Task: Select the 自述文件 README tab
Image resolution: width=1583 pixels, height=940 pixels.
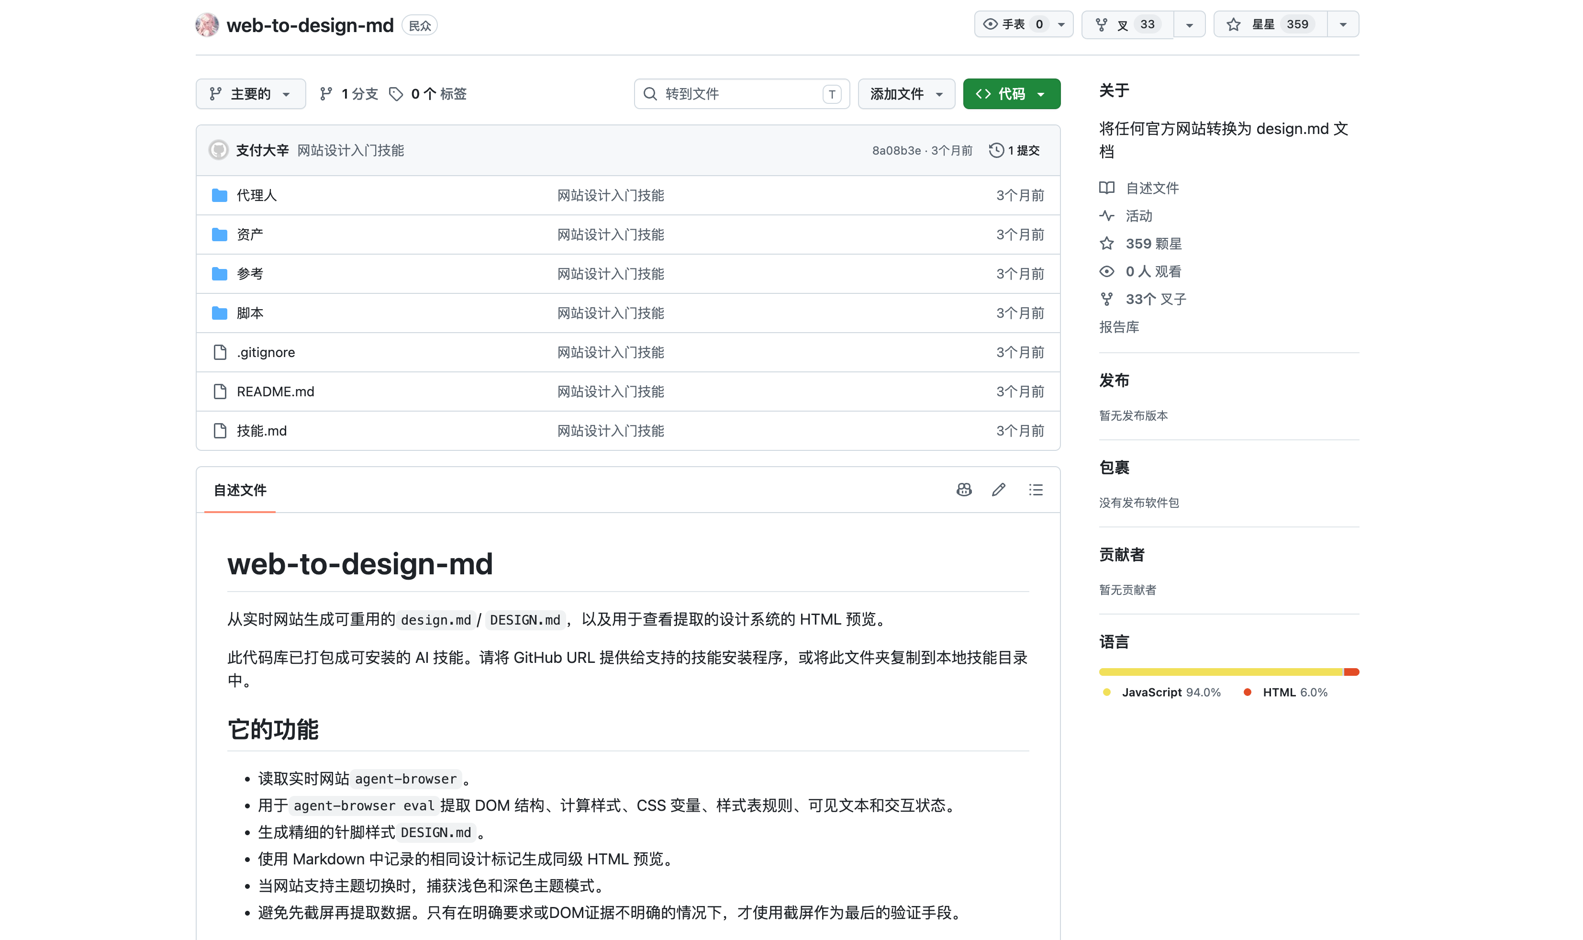Action: pos(240,490)
